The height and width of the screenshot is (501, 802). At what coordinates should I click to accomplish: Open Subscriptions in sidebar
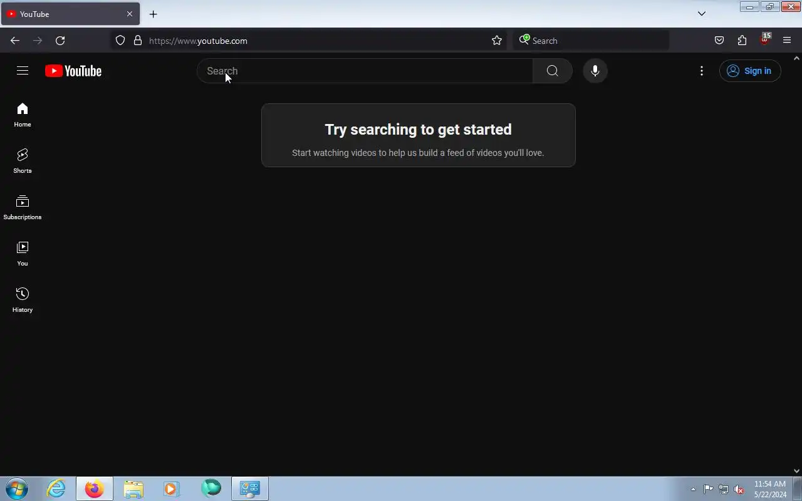(23, 208)
